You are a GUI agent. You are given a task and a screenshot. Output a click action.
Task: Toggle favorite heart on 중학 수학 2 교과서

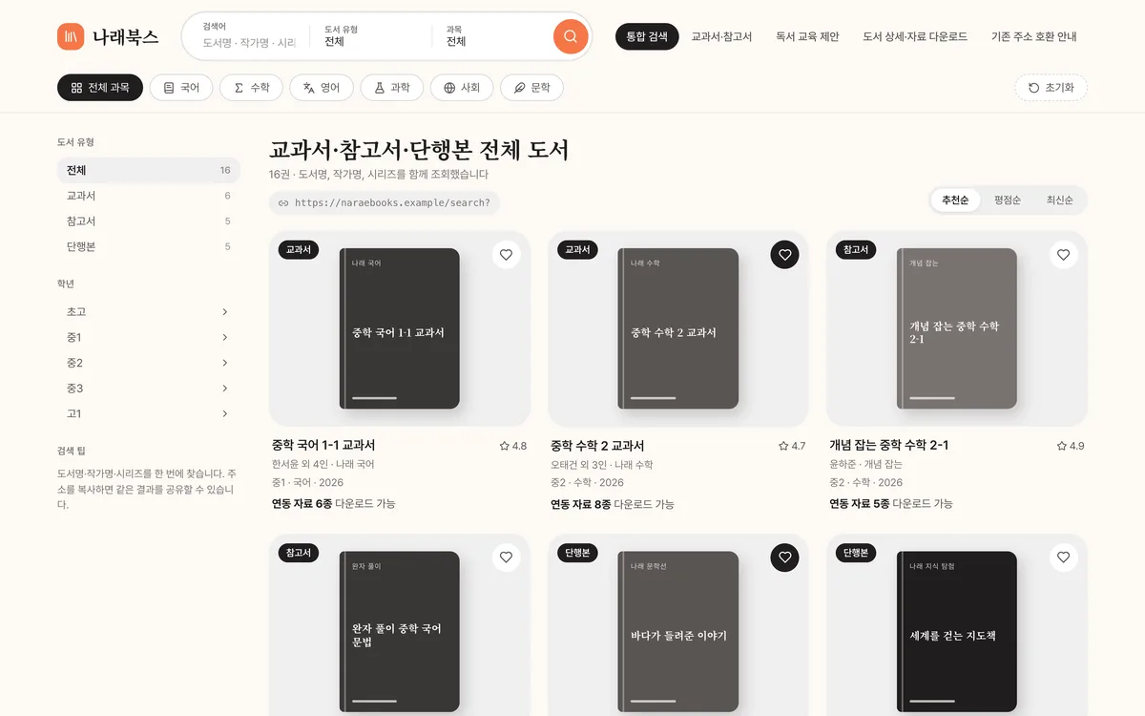(x=784, y=255)
